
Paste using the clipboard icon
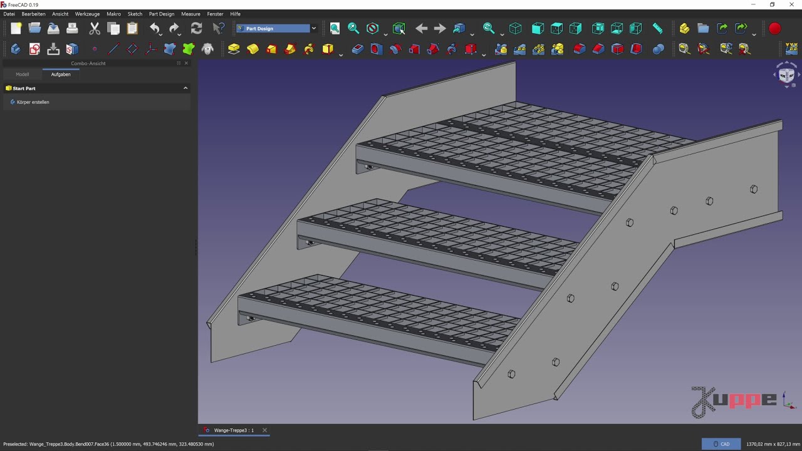tap(132, 28)
